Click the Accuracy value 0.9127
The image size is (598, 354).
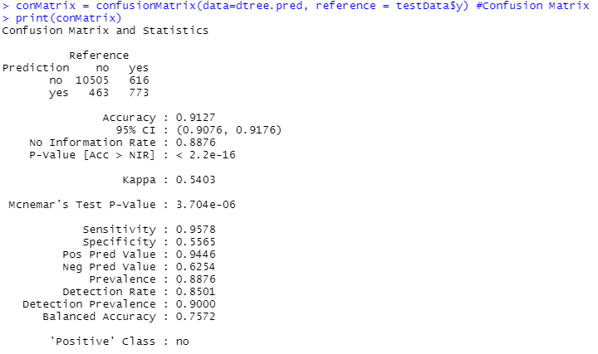tap(194, 117)
